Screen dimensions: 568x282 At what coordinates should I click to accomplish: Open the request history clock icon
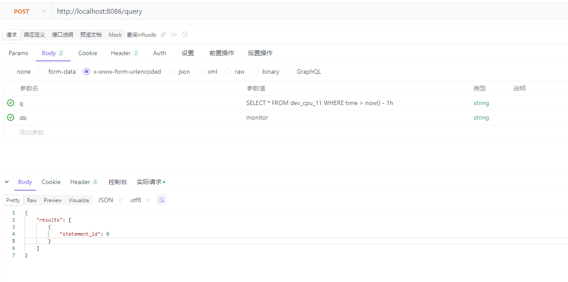(x=184, y=34)
